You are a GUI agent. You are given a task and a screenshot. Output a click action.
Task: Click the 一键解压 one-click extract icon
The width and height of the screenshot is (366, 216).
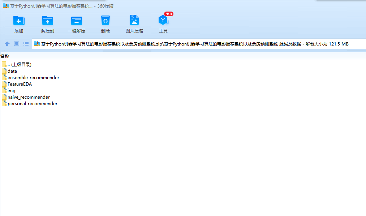tap(77, 21)
